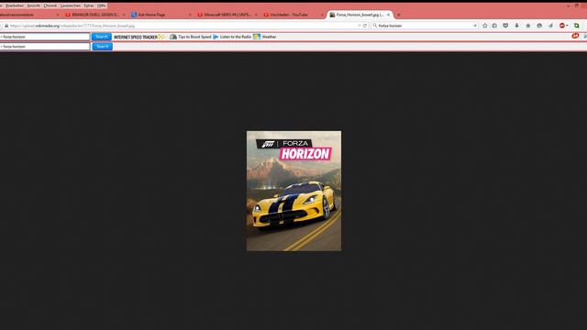Bookmark this page with the star icon
Image resolution: width=587 pixels, height=330 pixels.
click(485, 26)
